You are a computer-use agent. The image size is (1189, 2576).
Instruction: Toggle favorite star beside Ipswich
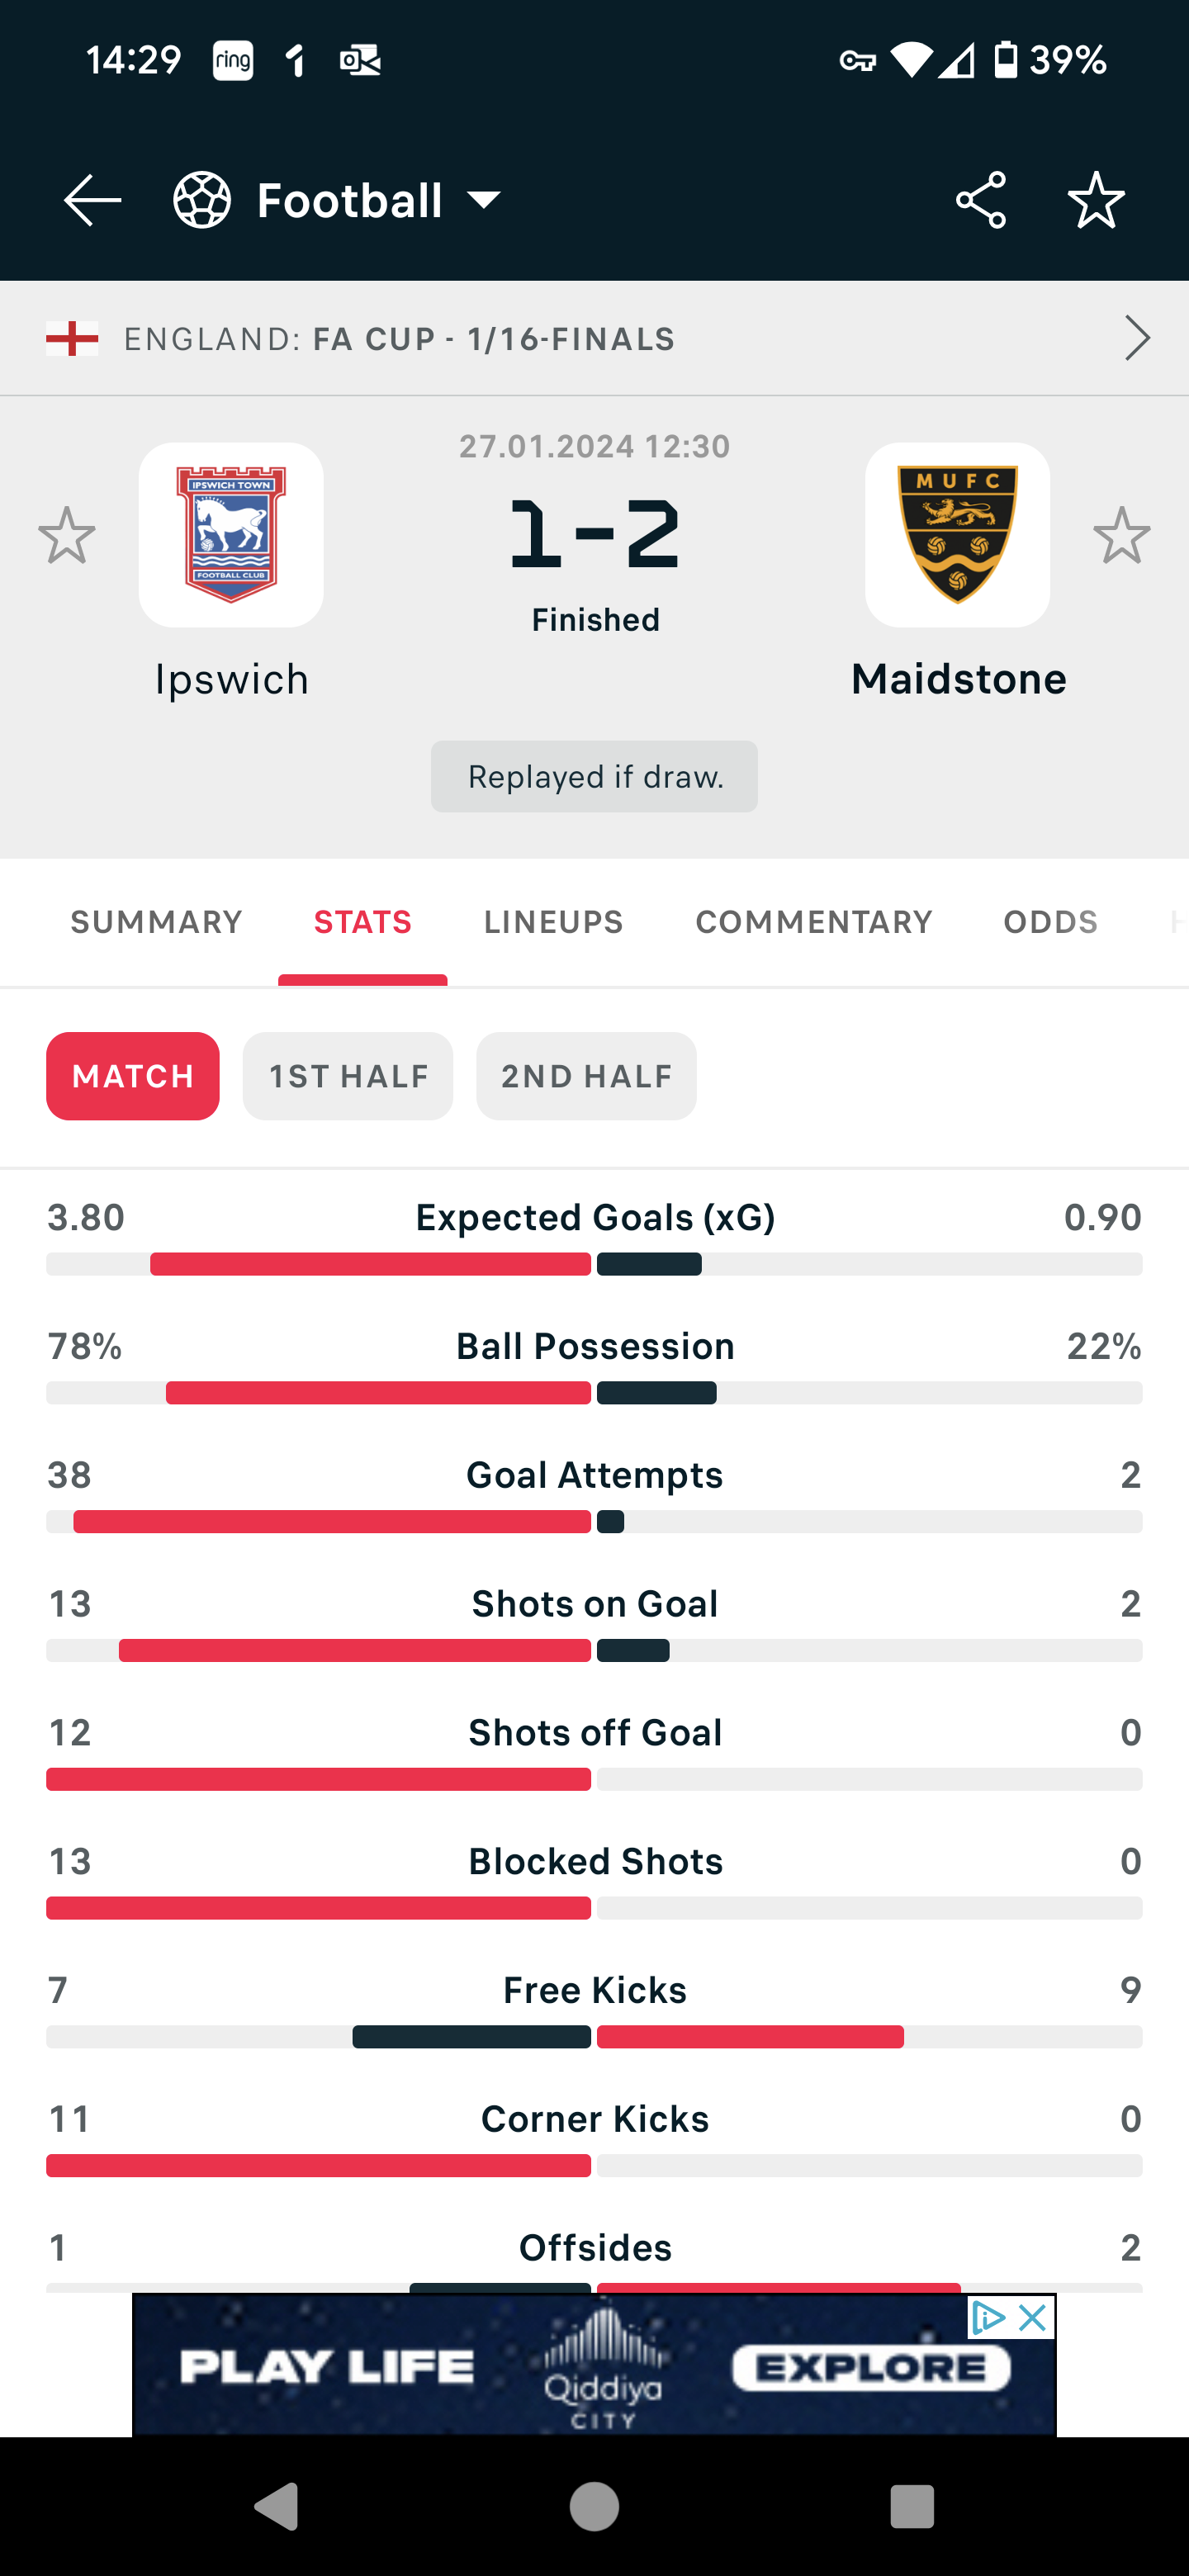click(67, 535)
